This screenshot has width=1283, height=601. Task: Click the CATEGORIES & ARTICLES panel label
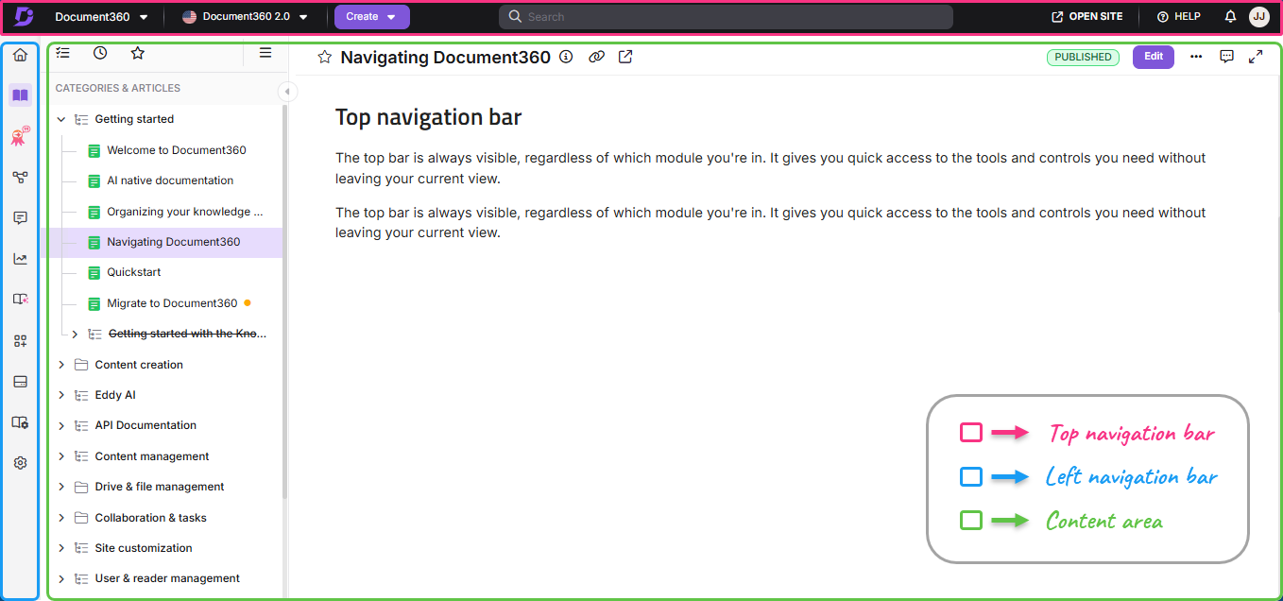tap(118, 88)
